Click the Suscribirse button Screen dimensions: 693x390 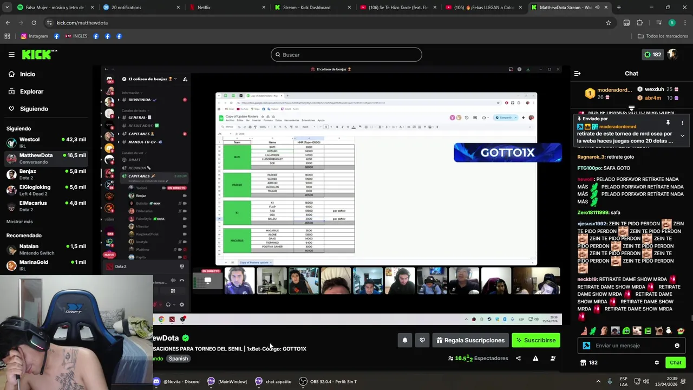tap(535, 340)
